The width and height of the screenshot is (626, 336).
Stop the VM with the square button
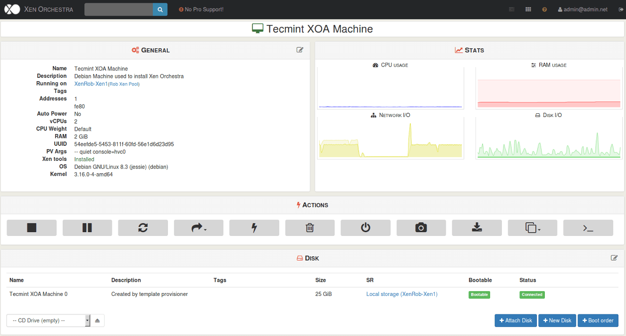coord(32,227)
